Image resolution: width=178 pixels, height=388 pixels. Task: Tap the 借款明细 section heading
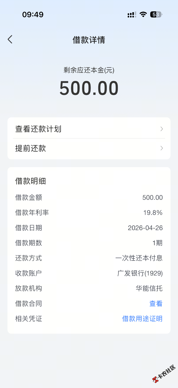(x=30, y=181)
